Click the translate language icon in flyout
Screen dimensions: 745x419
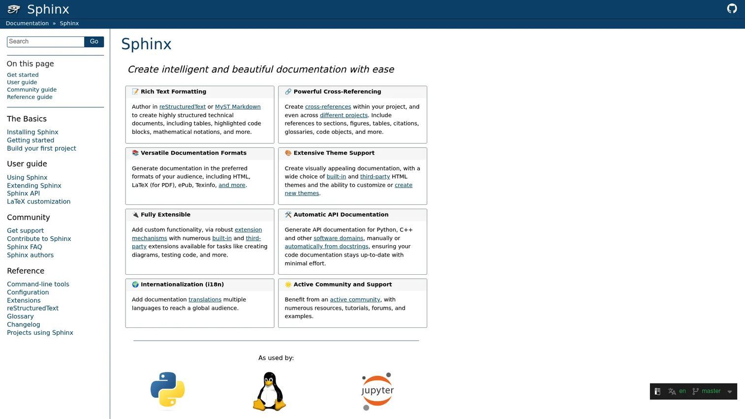[672, 391]
